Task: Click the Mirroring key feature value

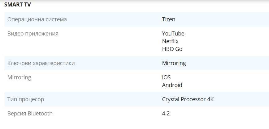Action: pos(174,64)
